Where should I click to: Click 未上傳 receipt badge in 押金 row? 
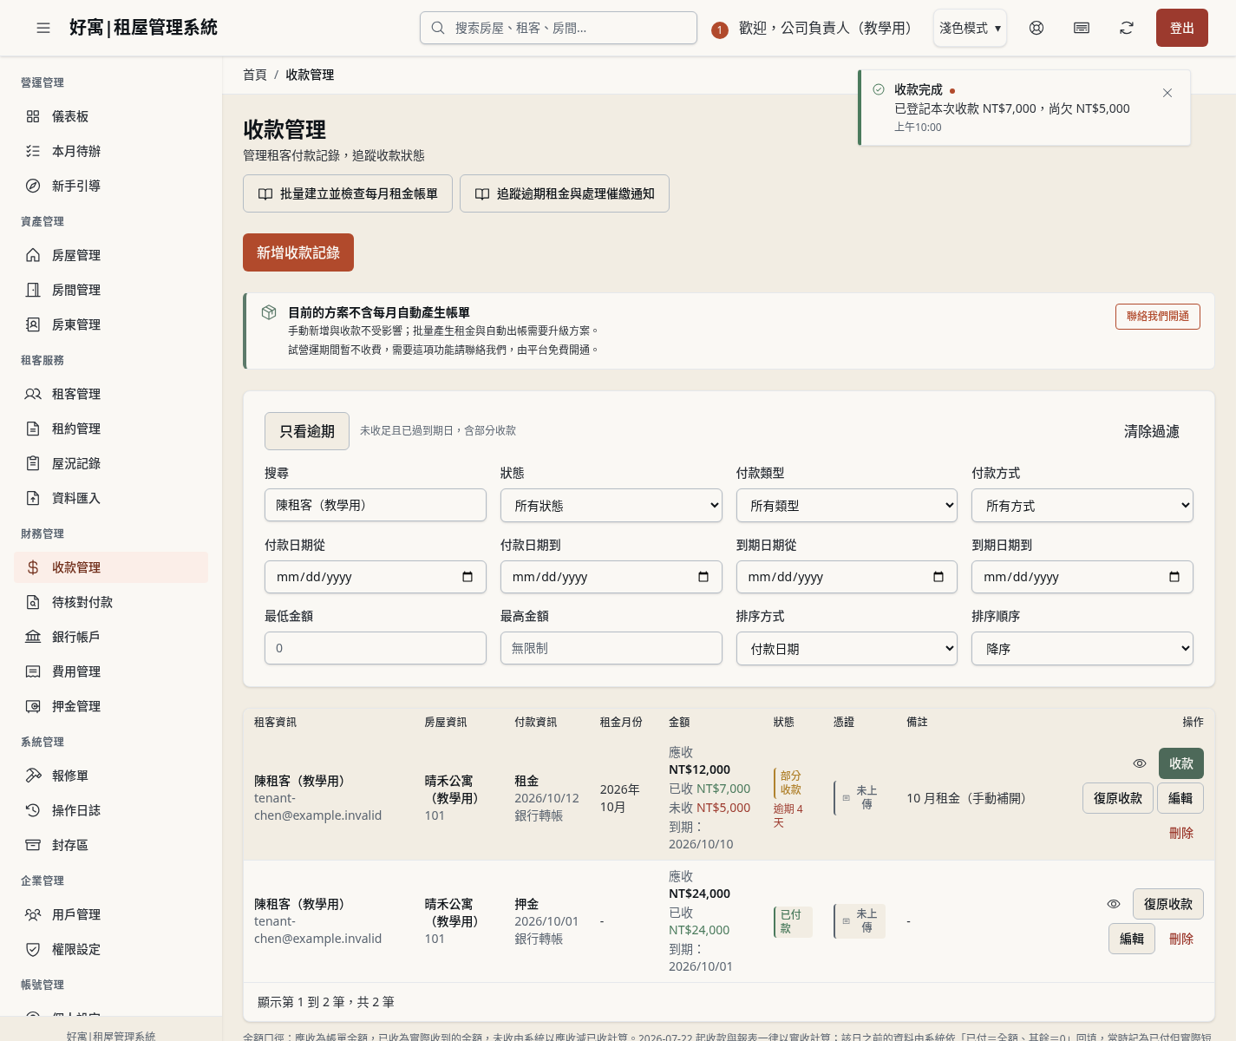[x=860, y=921]
